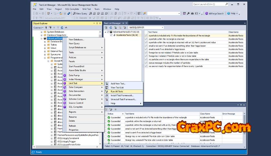Click the Data Pump icon in context menu

(65, 75)
